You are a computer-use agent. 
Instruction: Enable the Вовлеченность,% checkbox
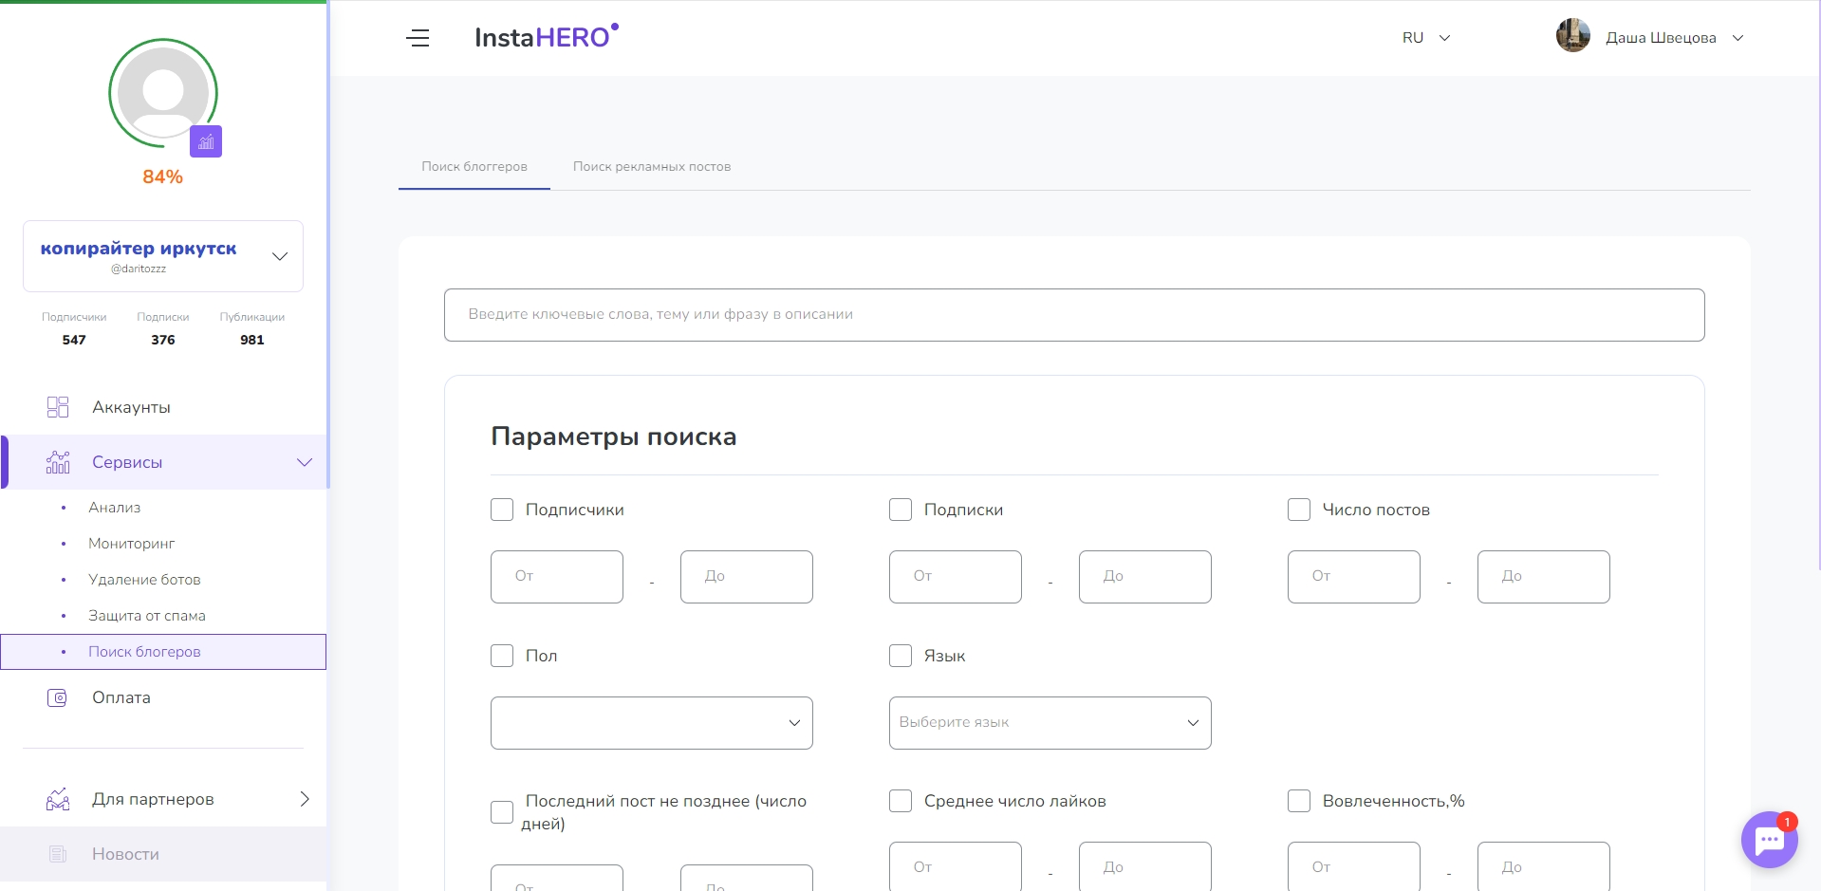click(1299, 801)
